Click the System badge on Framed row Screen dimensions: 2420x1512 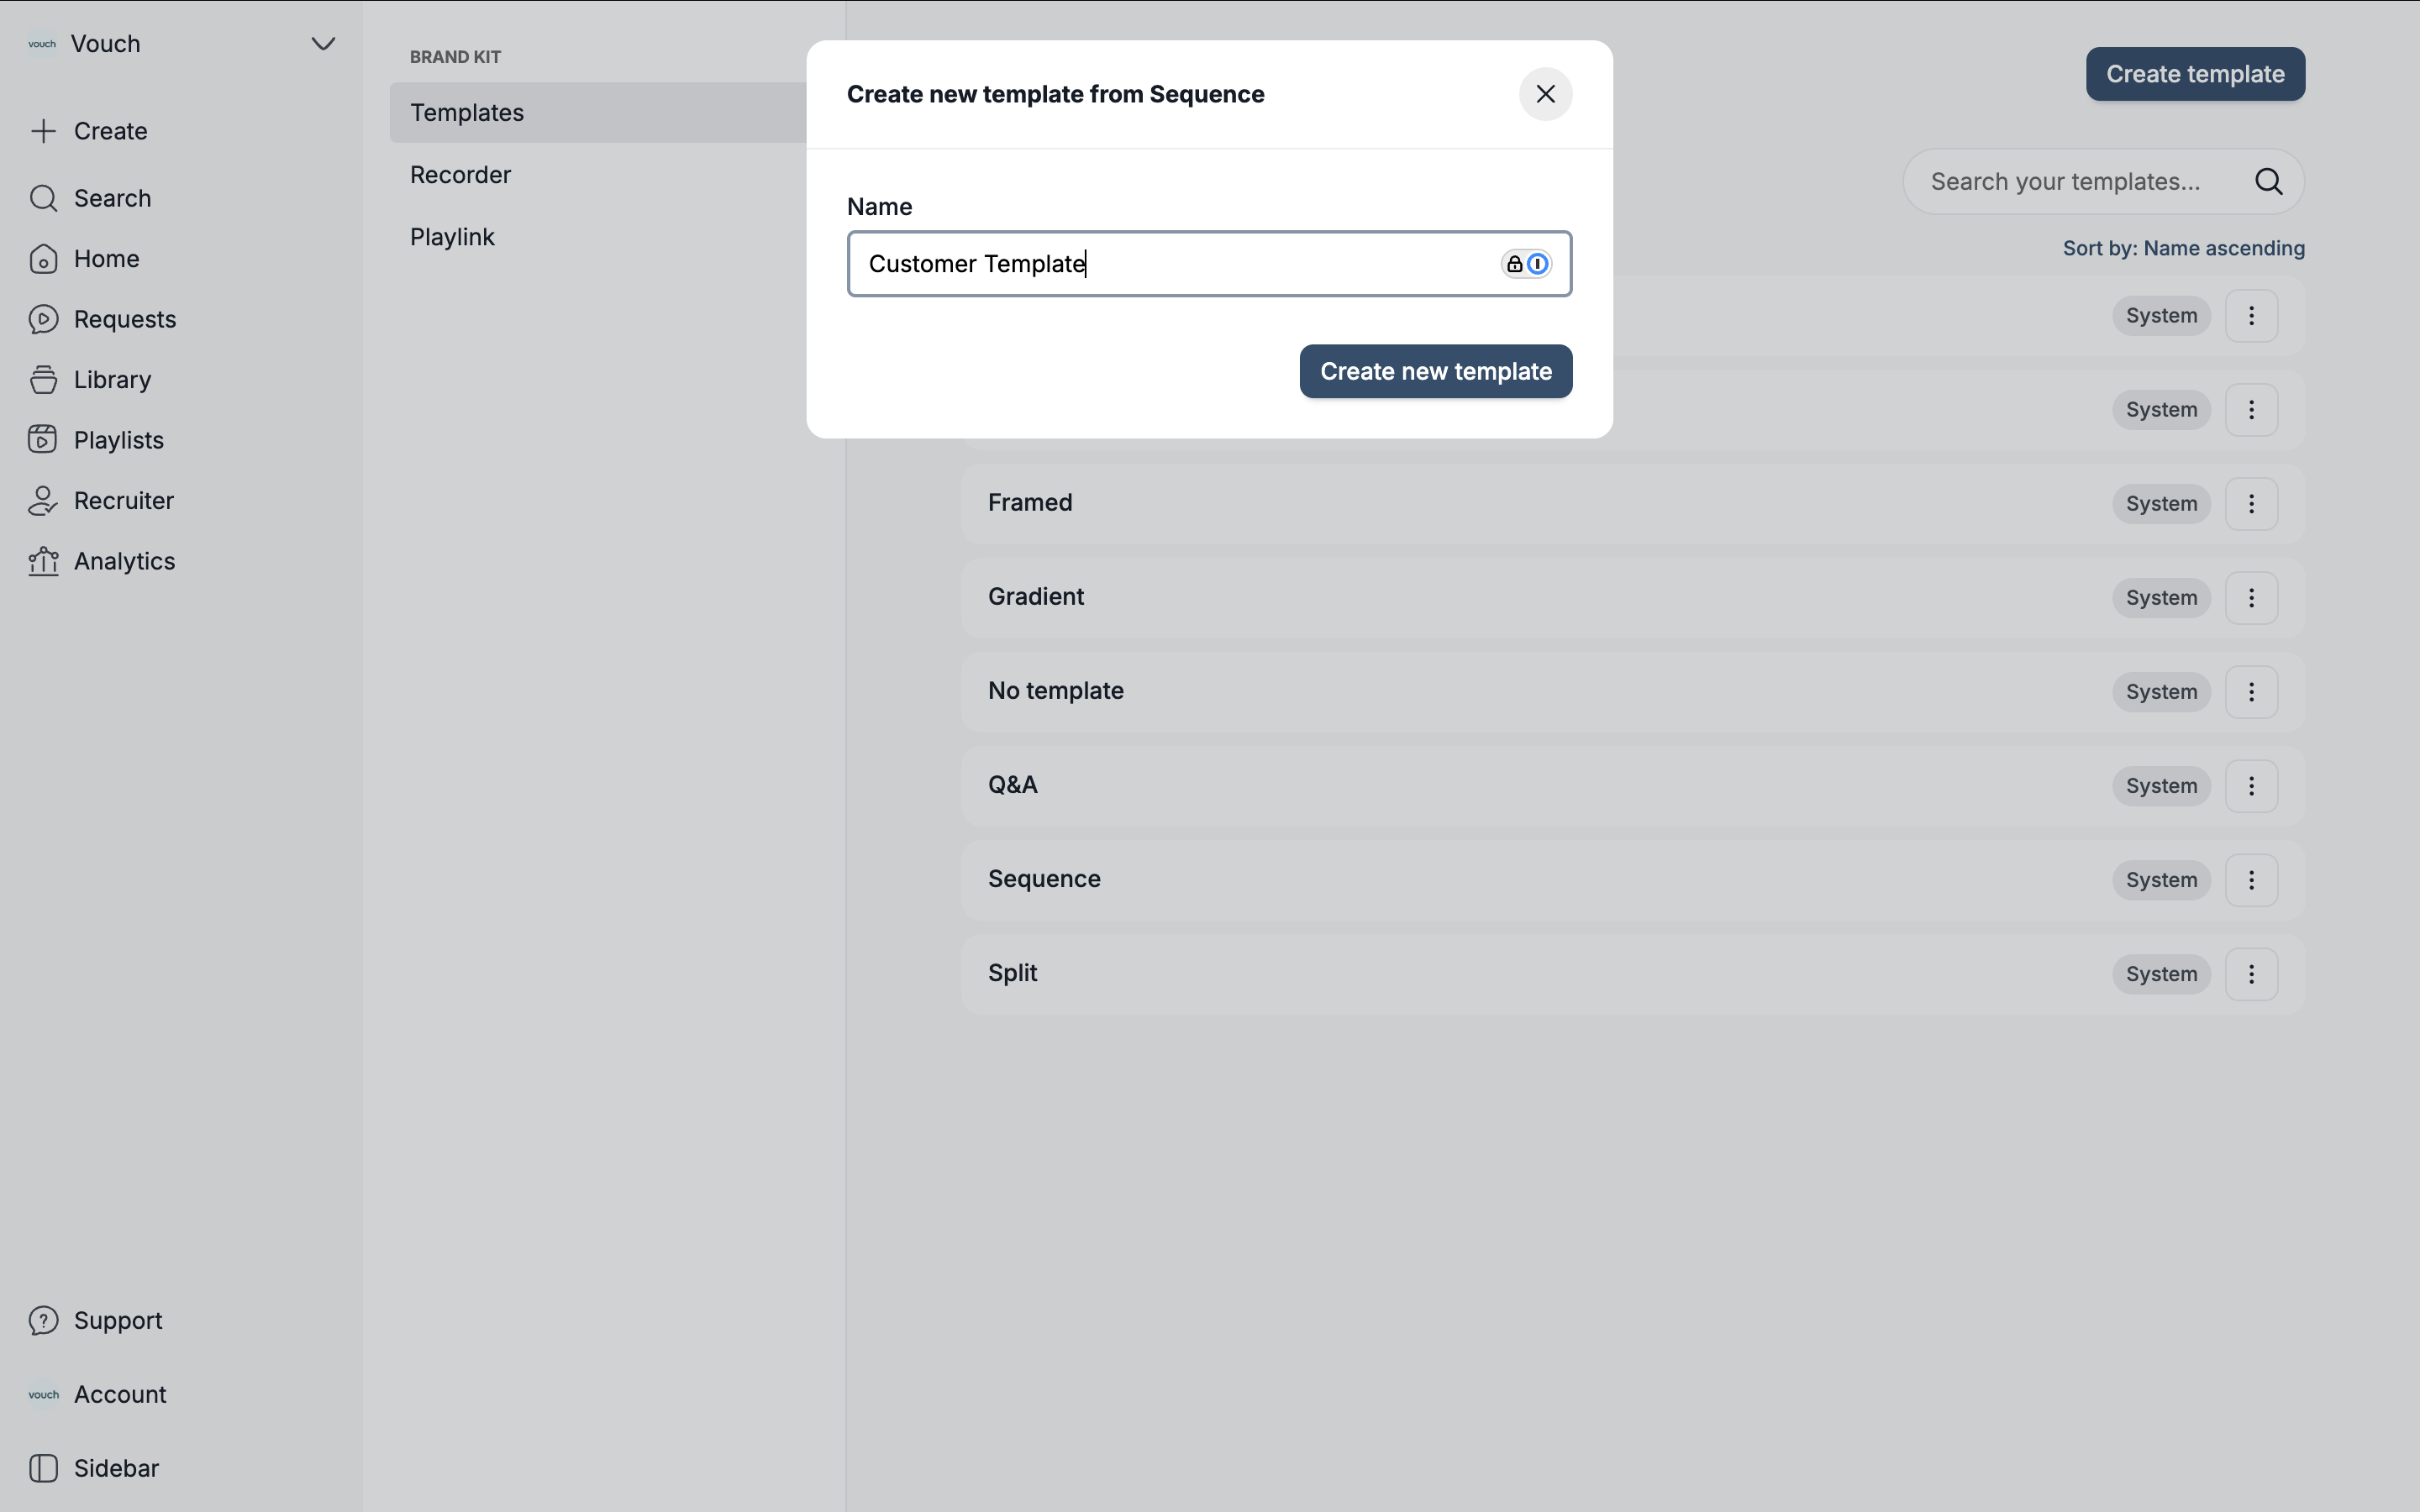click(x=2161, y=504)
